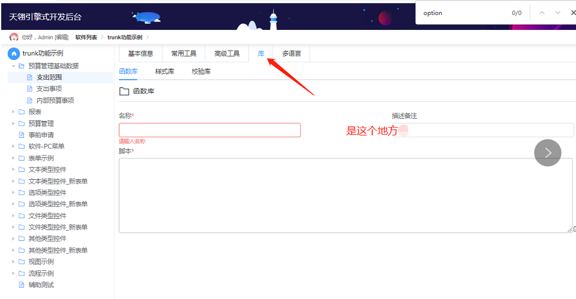Open the 多语言 tab
Image resolution: width=576 pixels, height=299 pixels.
(292, 53)
